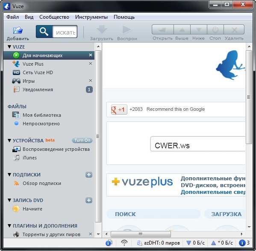Screen dimensions: 256x251
Task: Click the content pane vertical scrollbar thumb
Action: tap(249, 97)
